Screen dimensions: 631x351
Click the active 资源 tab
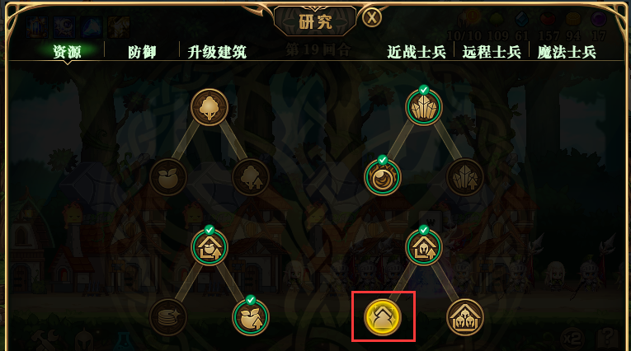(x=67, y=52)
